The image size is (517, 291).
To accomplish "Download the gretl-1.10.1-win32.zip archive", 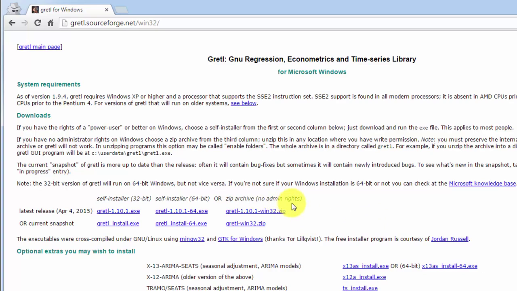I will point(255,211).
